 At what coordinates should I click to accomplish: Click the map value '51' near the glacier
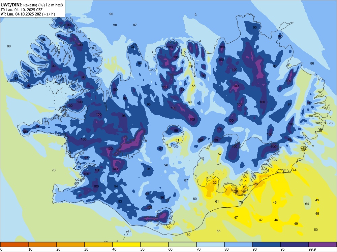[177, 140]
